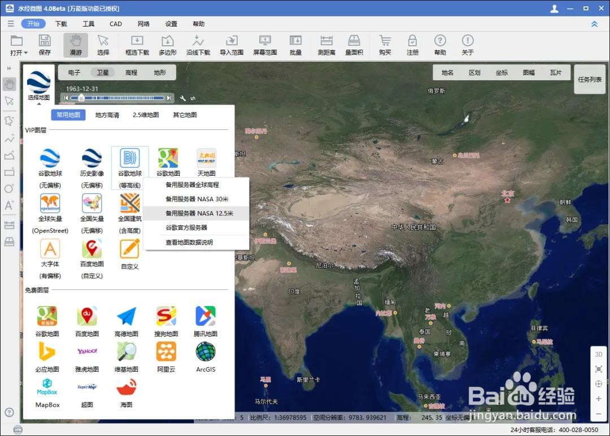Switch map type to 高程

click(131, 72)
